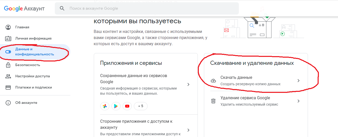The width and height of the screenshot is (338, 137).
Task: Click the Безопасность lock icon
Action: 8,65
